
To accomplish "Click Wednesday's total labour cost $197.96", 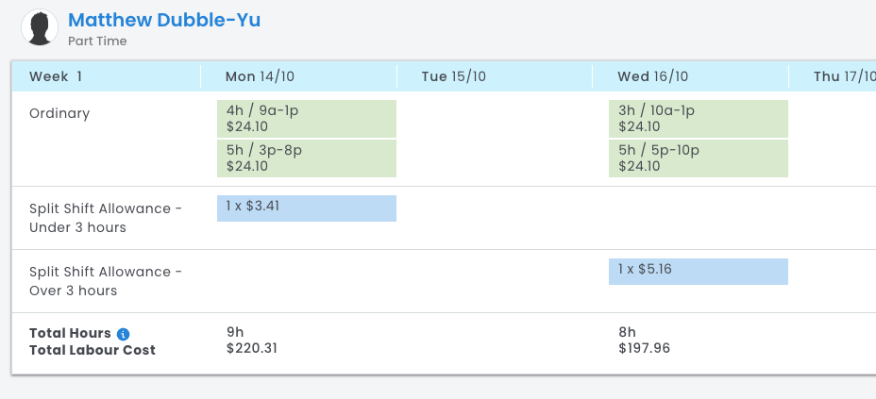I will point(645,350).
